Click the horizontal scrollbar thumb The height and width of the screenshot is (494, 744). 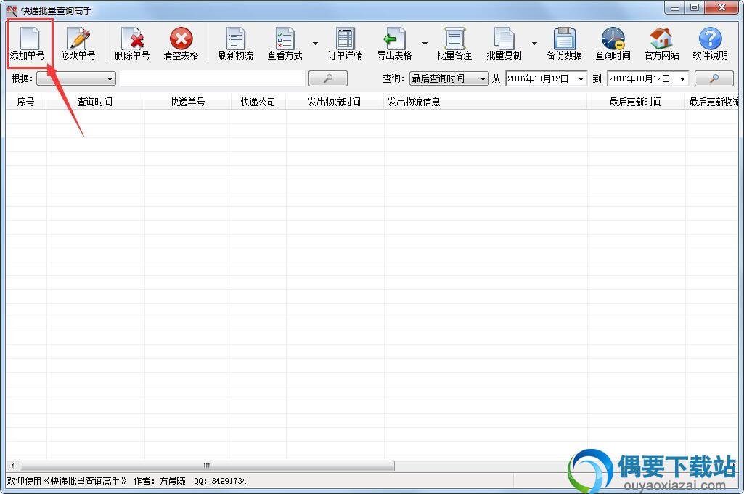coord(207,466)
